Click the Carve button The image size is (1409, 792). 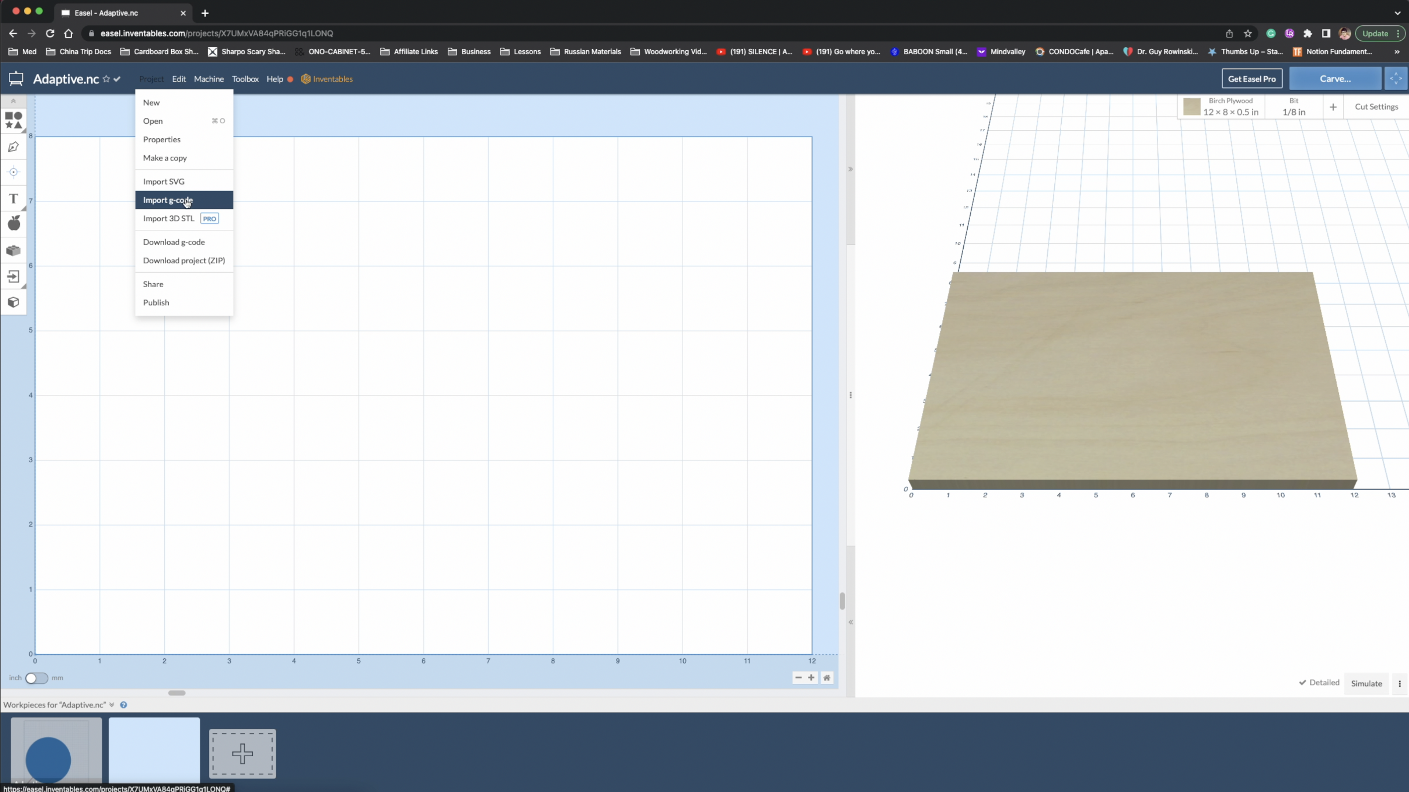1334,79
